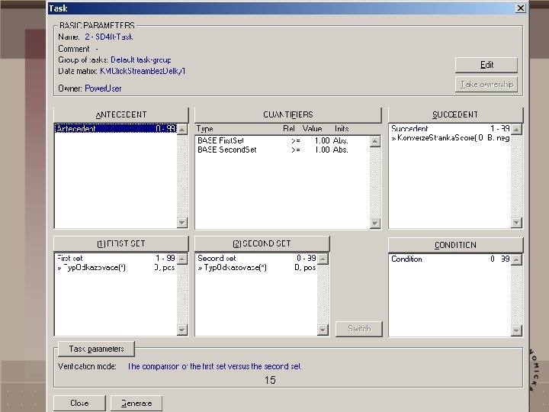Click the Default task-group value
This screenshot has height=412, width=549.
tap(141, 60)
